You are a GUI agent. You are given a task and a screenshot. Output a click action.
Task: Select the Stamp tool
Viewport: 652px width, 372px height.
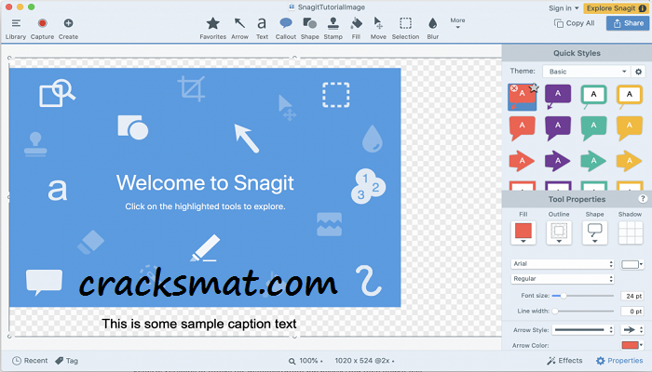pos(333,29)
